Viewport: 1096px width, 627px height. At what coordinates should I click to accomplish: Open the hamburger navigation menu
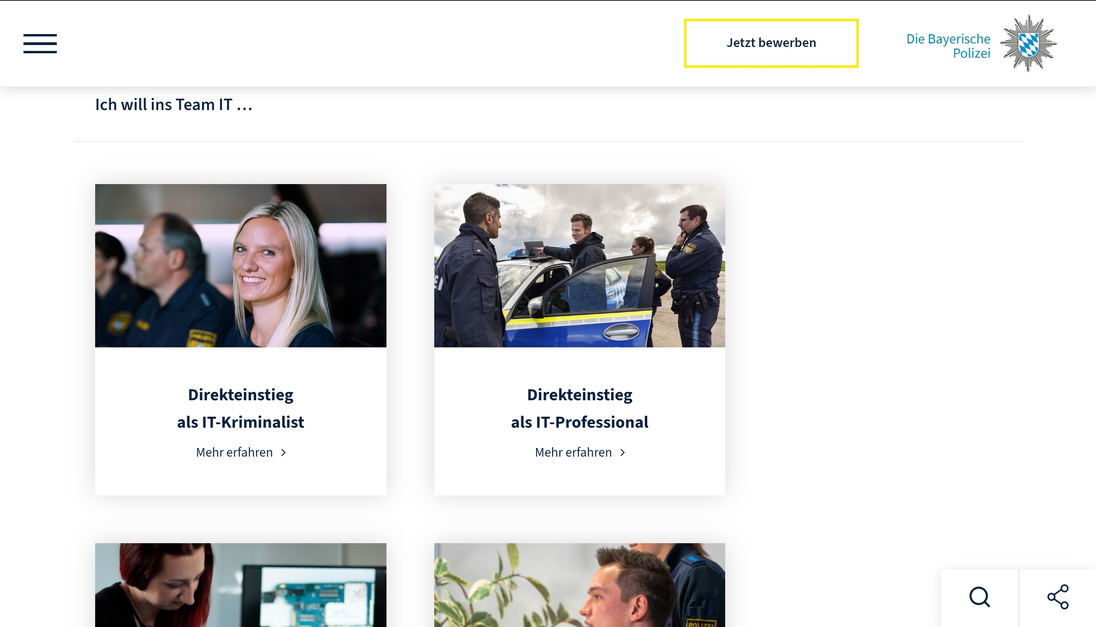click(x=40, y=43)
